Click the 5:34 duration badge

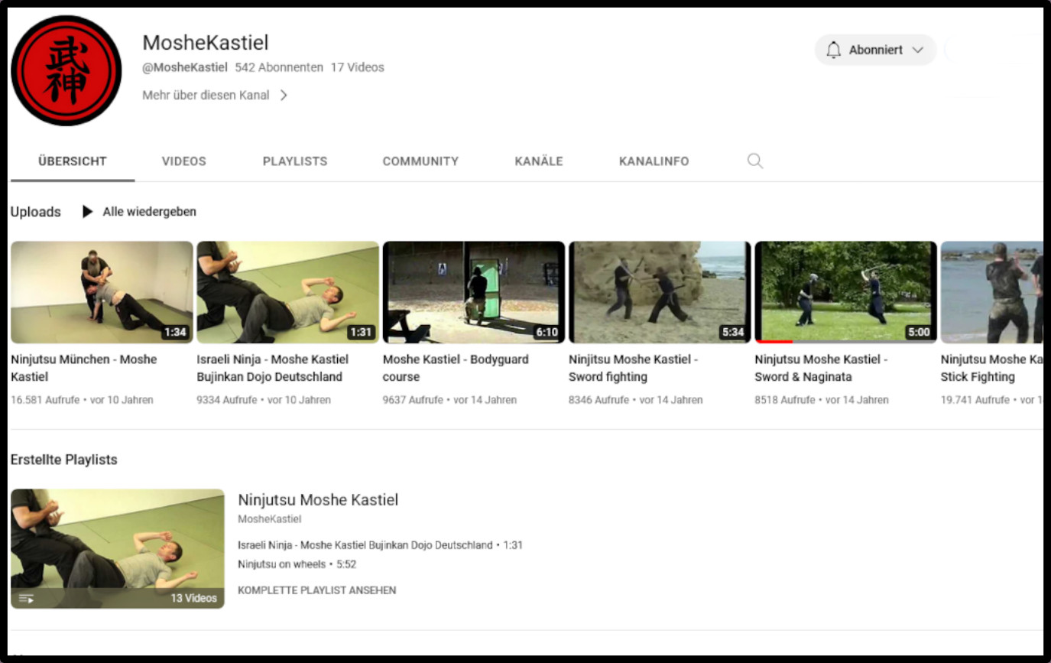coord(732,332)
